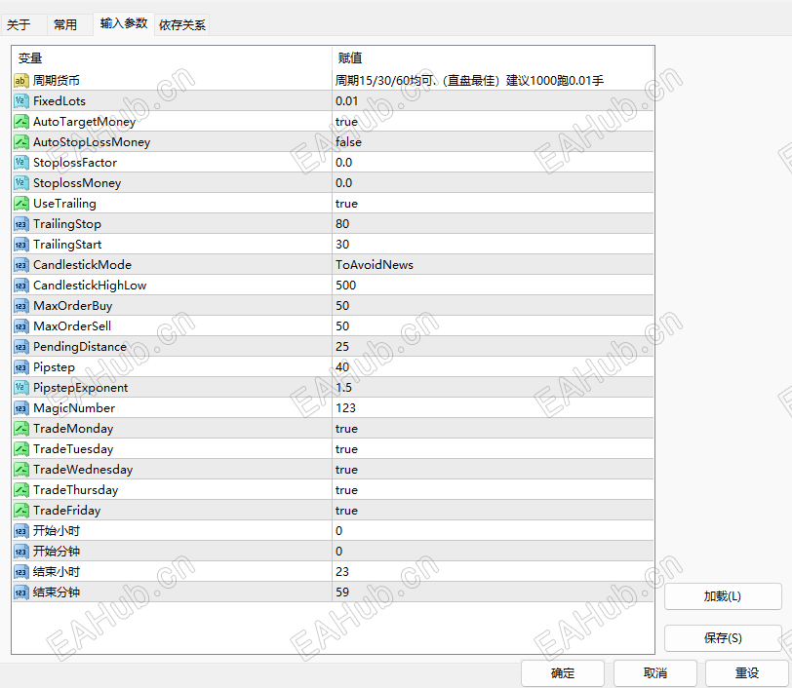Click the Va icon next to PipstepExponent
Viewport: 792px width, 688px height.
20,387
